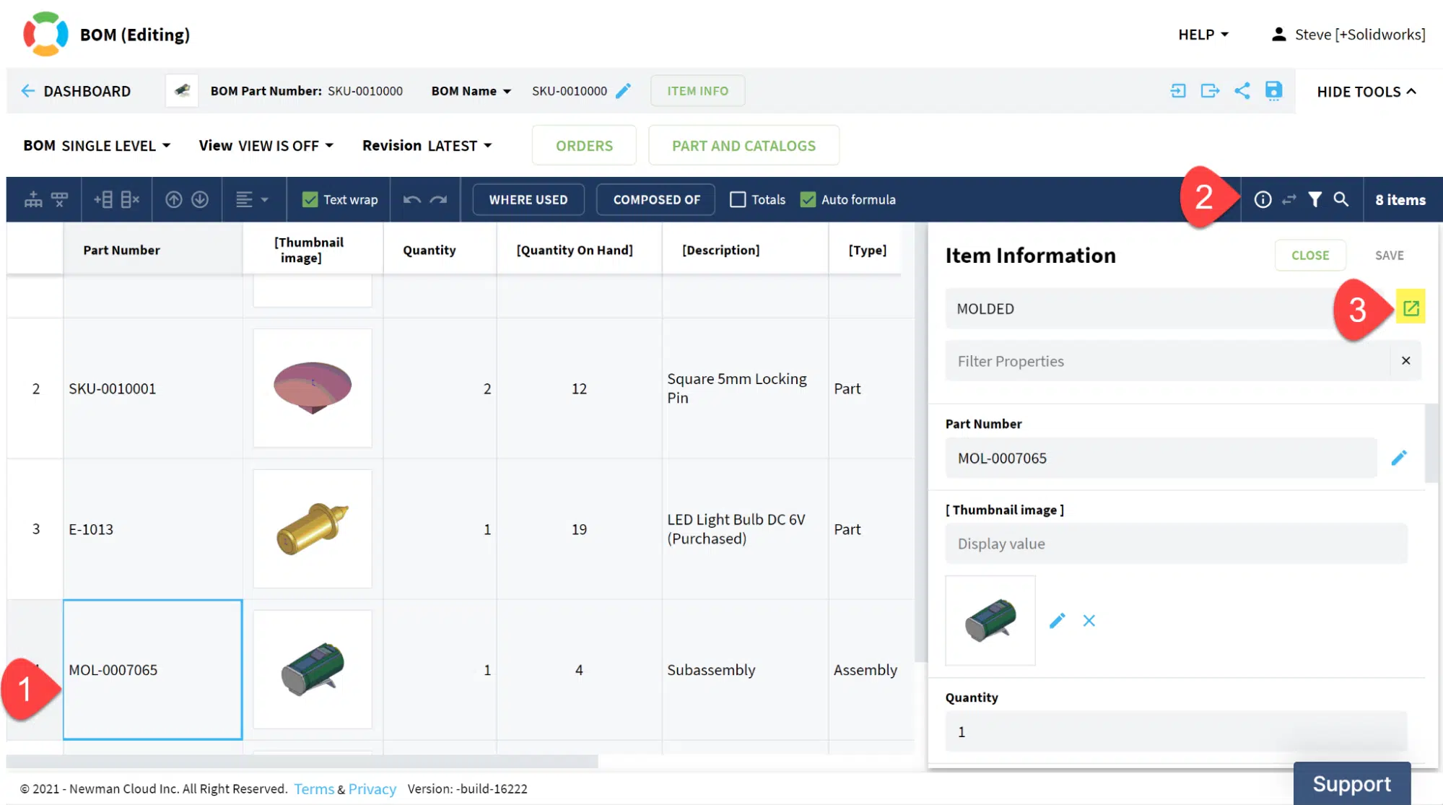This screenshot has width=1443, height=805.
Task: Undo the last change
Action: coord(412,199)
